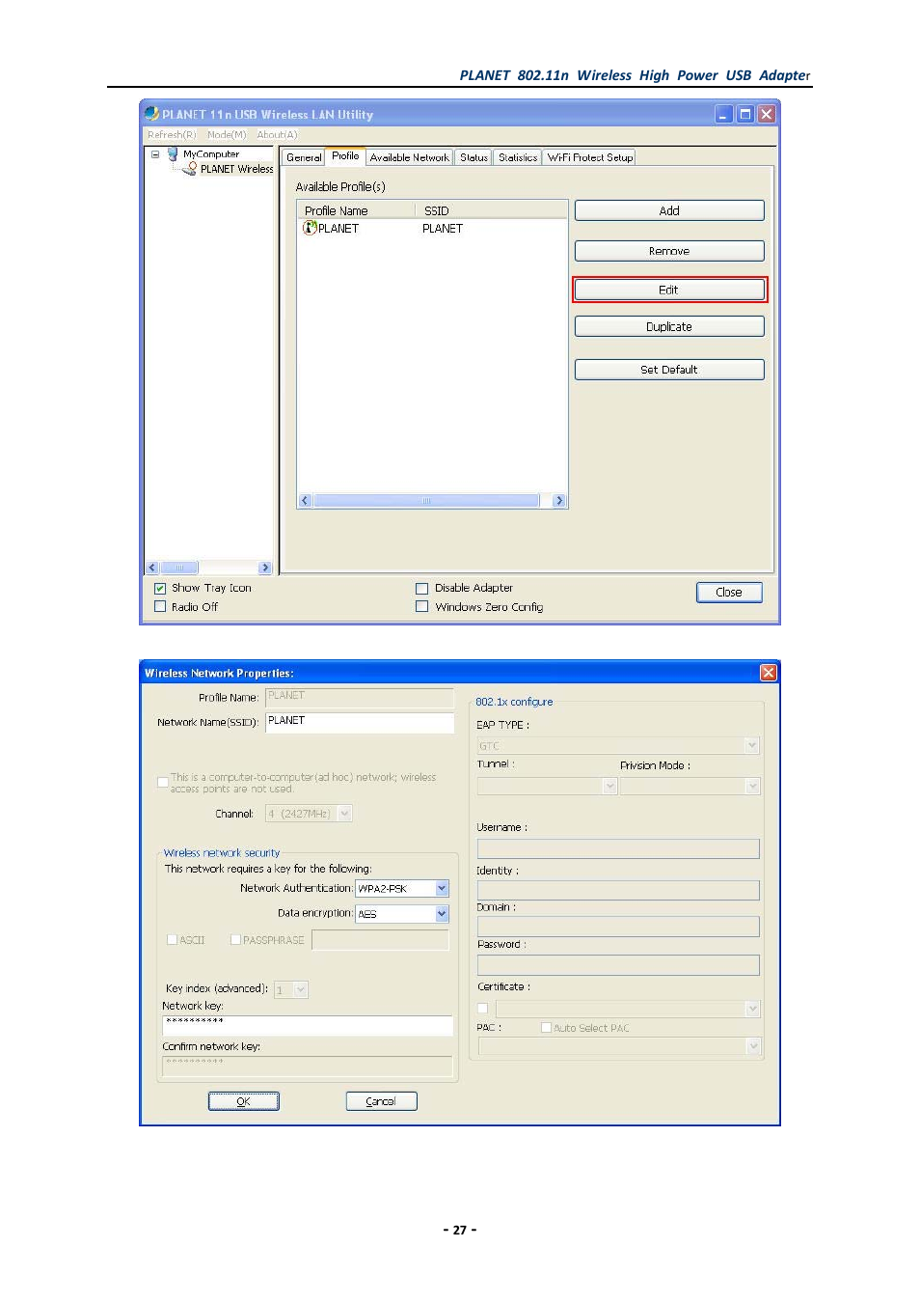This screenshot has width=920, height=1303.
Task: Click the Network key input field
Action: click(308, 1025)
